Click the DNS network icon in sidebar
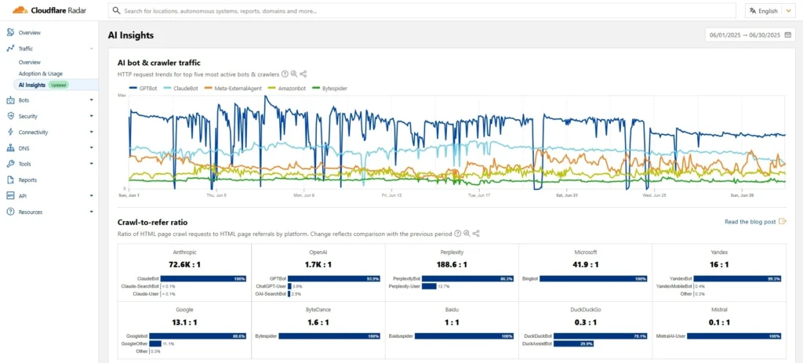Image resolution: width=803 pixels, height=363 pixels. [9, 148]
